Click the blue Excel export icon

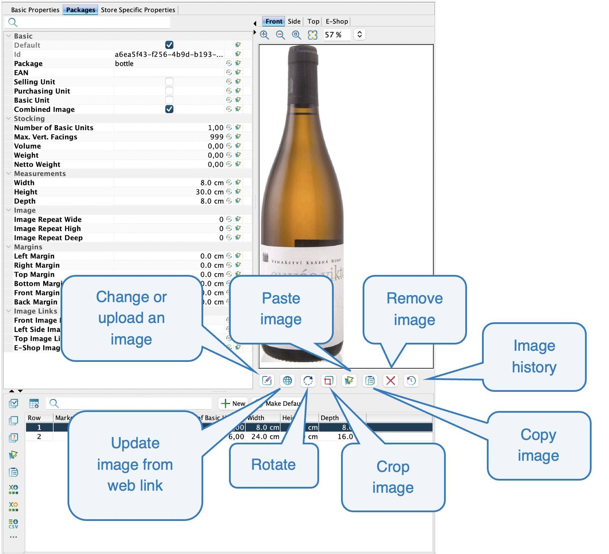click(x=14, y=489)
